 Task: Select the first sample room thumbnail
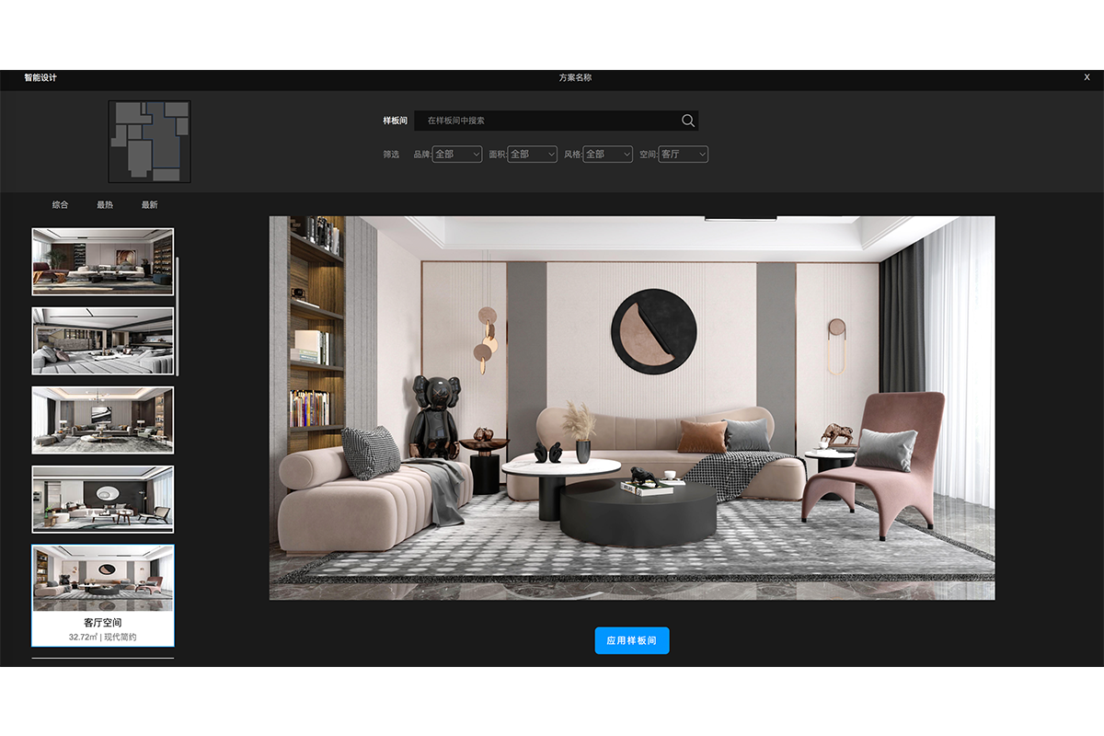pyautogui.click(x=102, y=261)
